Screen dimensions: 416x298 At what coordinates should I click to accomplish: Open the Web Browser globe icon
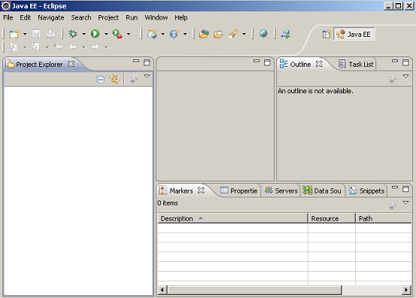click(x=263, y=34)
